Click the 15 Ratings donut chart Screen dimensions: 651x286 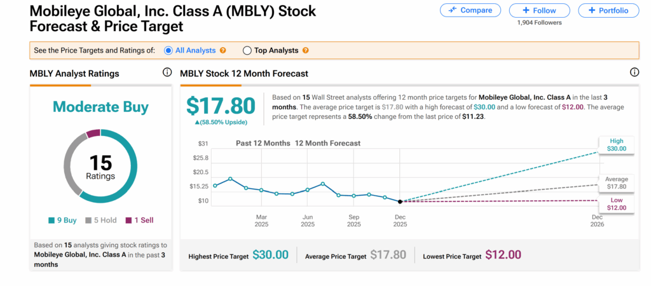point(100,165)
